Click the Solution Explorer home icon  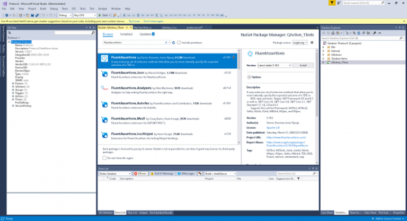(332, 32)
